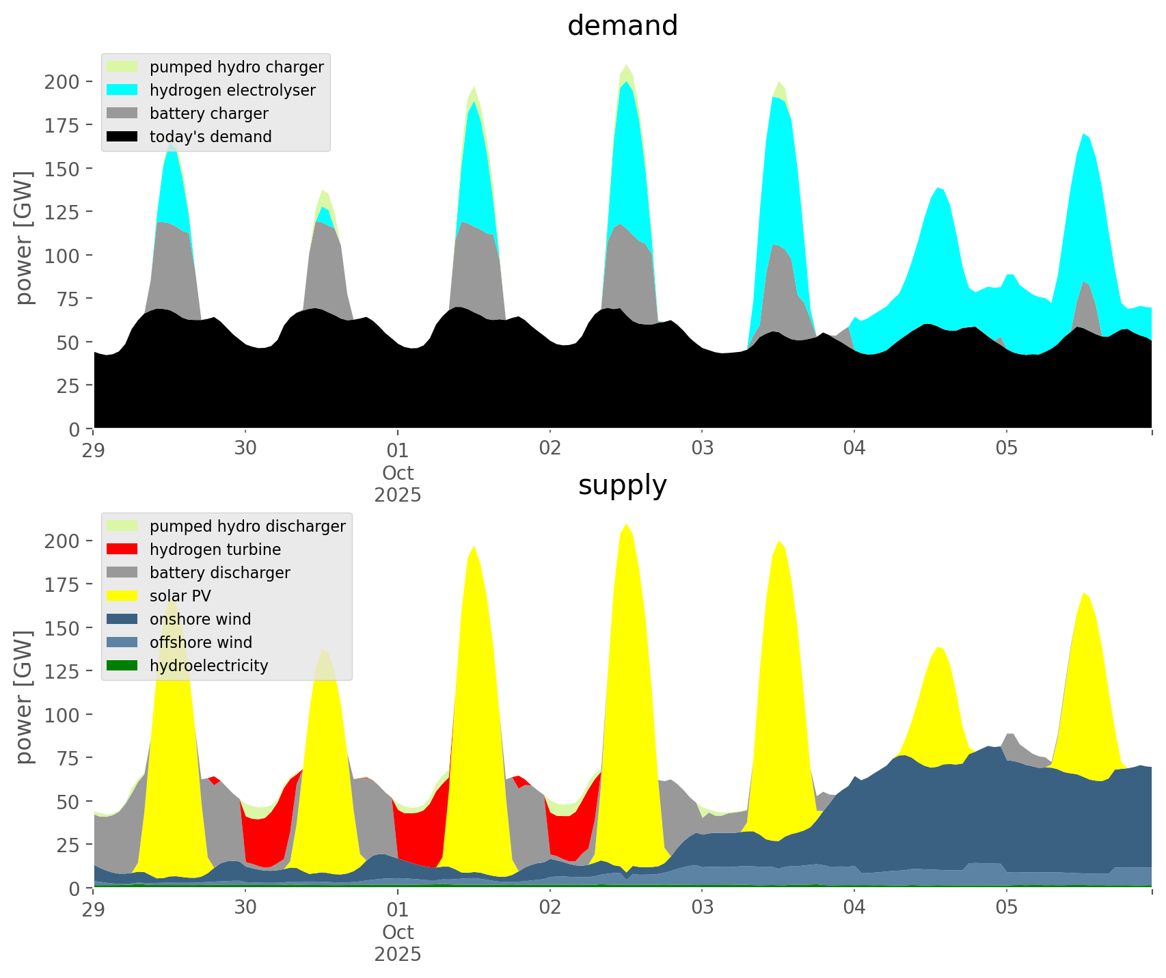The height and width of the screenshot is (978, 1166).
Task: Select the 'pumped hydro charger' legend label
Action: pyautogui.click(x=236, y=67)
